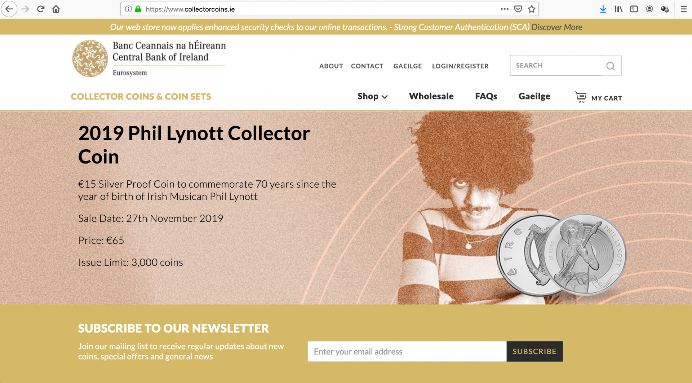The height and width of the screenshot is (383, 692).
Task: Reload the page with the refresh icon
Action: point(41,9)
